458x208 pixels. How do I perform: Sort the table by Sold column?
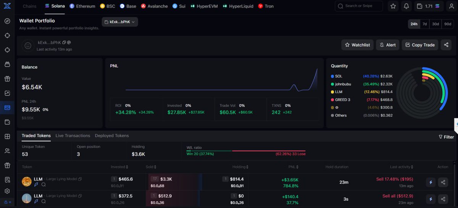[x=151, y=167]
